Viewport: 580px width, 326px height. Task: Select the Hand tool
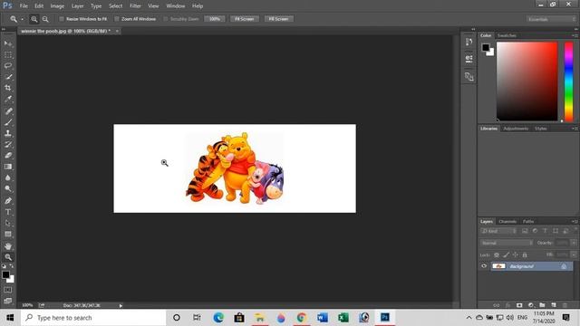[8, 246]
